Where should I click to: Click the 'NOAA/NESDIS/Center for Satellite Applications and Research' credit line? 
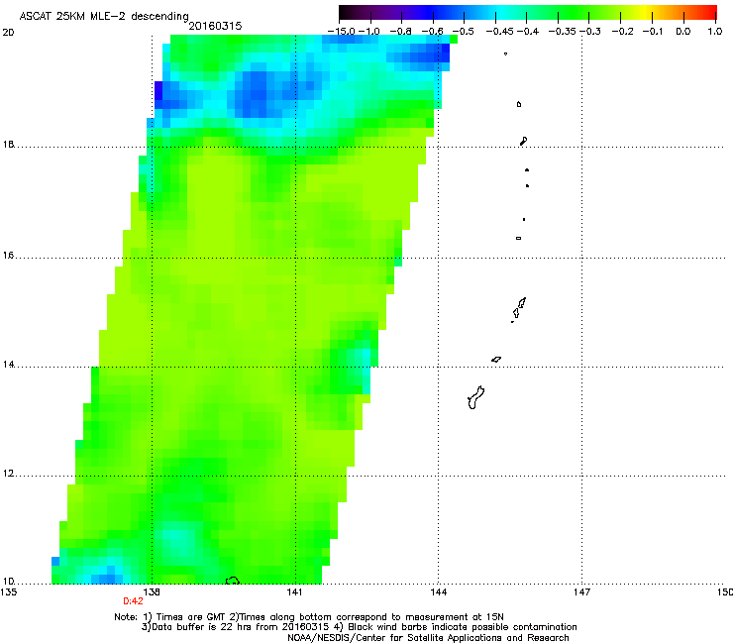click(x=428, y=638)
